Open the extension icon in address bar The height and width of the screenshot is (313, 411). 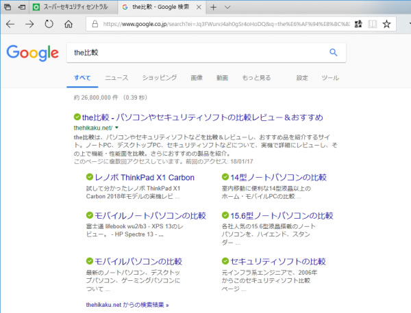pyautogui.click(x=358, y=24)
